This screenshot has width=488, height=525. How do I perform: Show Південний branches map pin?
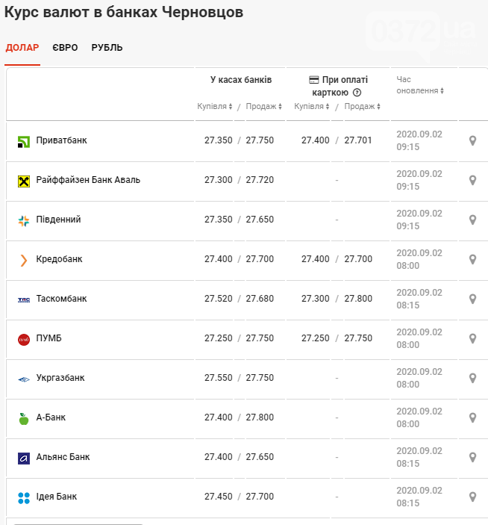click(472, 220)
